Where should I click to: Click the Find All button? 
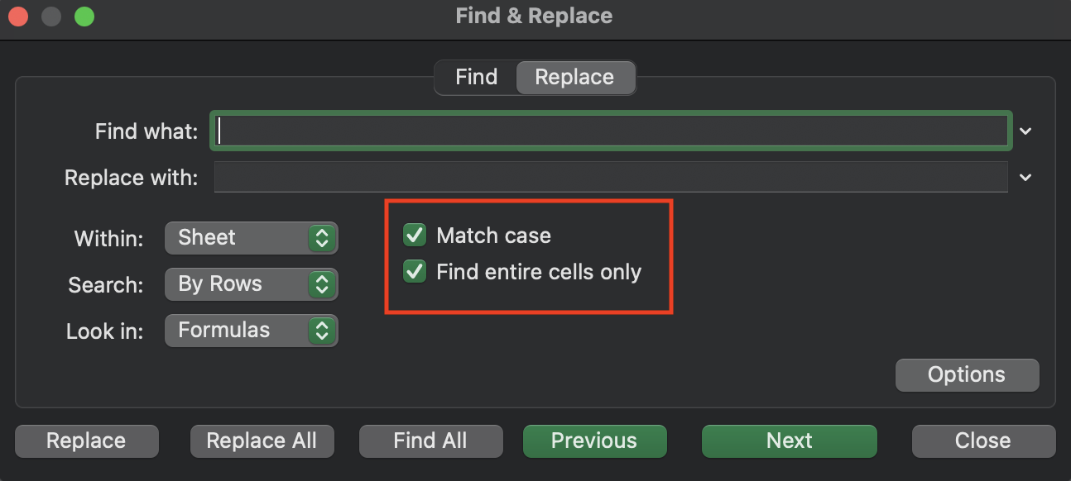pos(430,441)
